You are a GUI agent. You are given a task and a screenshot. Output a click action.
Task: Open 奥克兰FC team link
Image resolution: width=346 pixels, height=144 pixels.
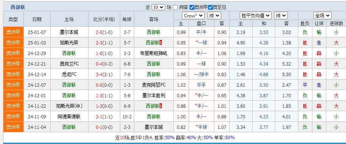click(69, 64)
